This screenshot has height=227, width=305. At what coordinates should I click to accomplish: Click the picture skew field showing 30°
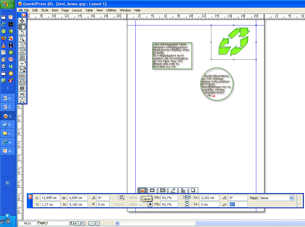tap(238, 204)
